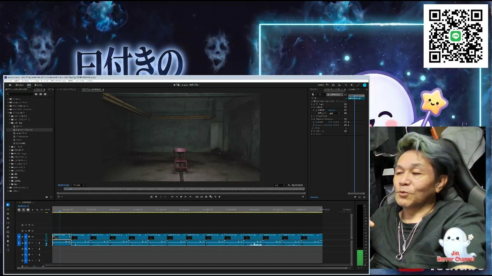
Task: Click Mark In button in Program monitor
Action: pyautogui.click(x=161, y=197)
